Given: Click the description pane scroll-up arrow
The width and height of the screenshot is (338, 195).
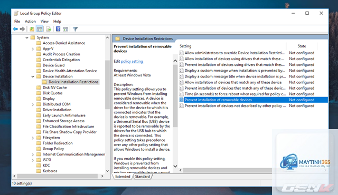Looking at the screenshot, I should pos(175,61).
